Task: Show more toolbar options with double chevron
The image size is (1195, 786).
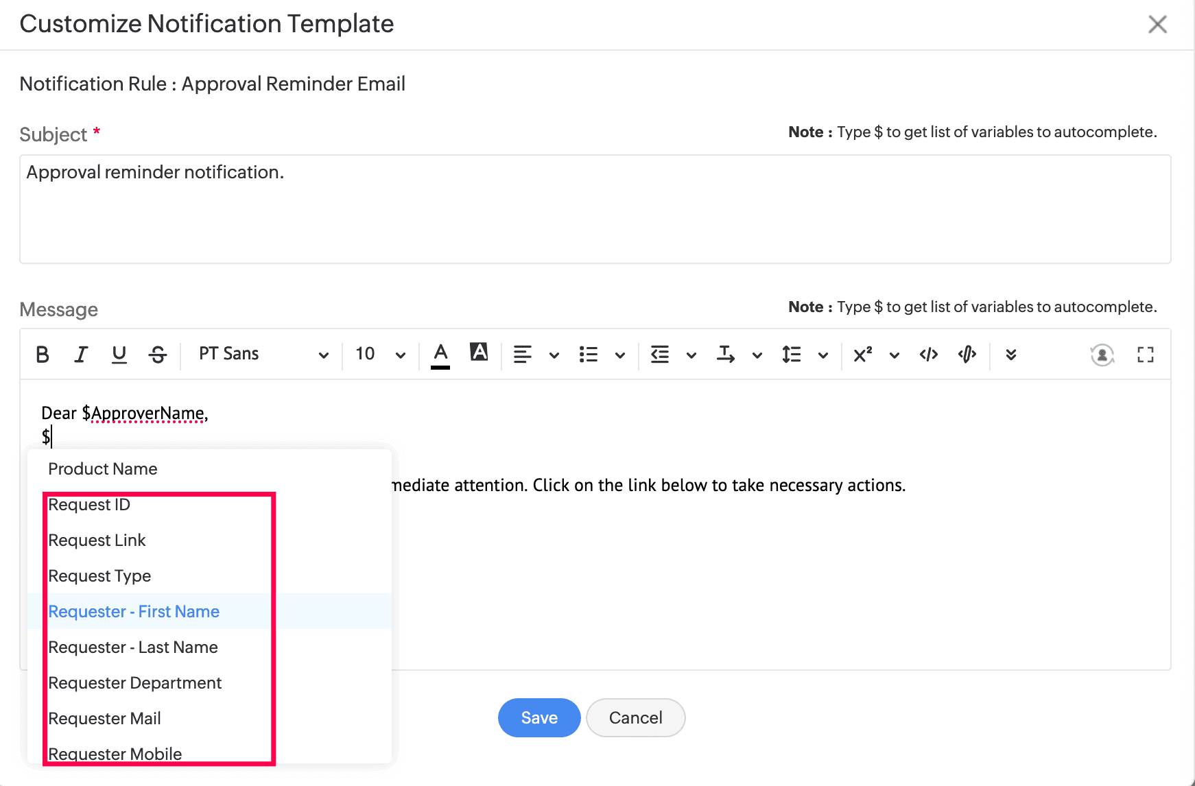Action: [x=1010, y=355]
